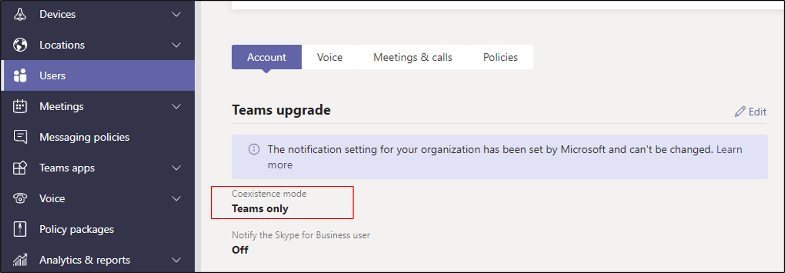
Task: Click the Off notification value
Action: click(240, 250)
